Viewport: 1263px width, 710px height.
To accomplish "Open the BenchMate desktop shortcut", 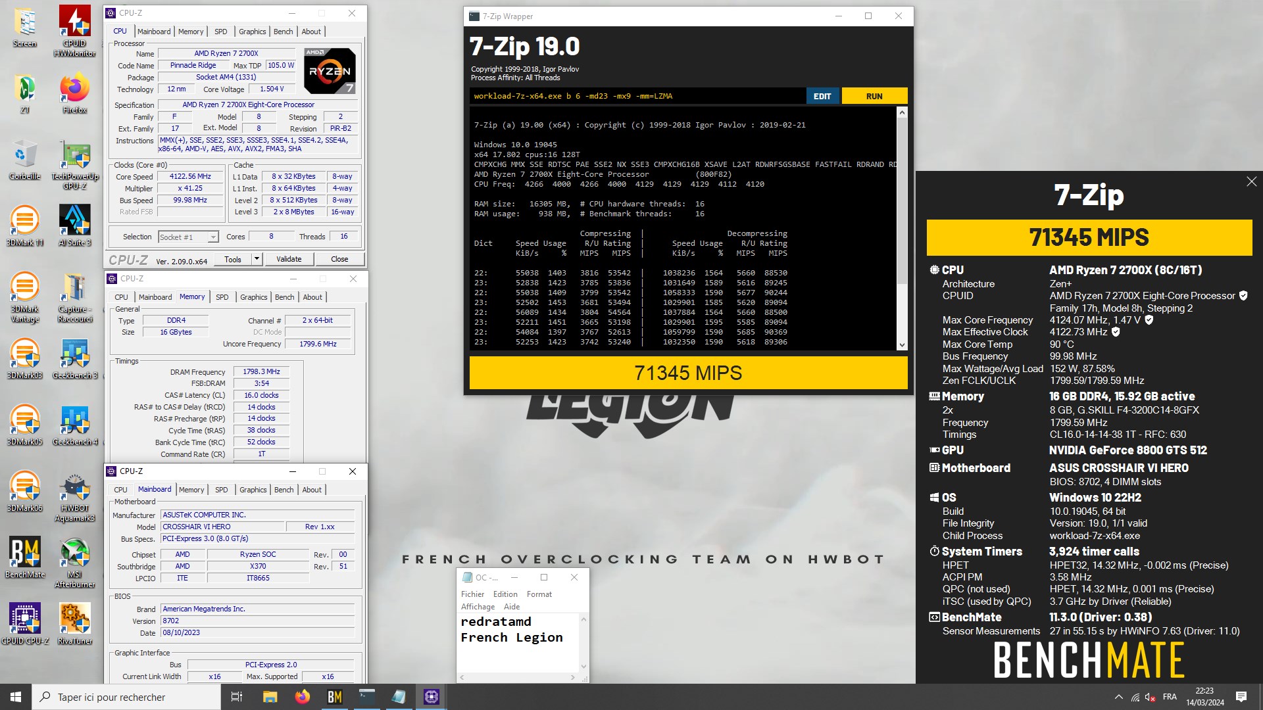I will coord(25,557).
